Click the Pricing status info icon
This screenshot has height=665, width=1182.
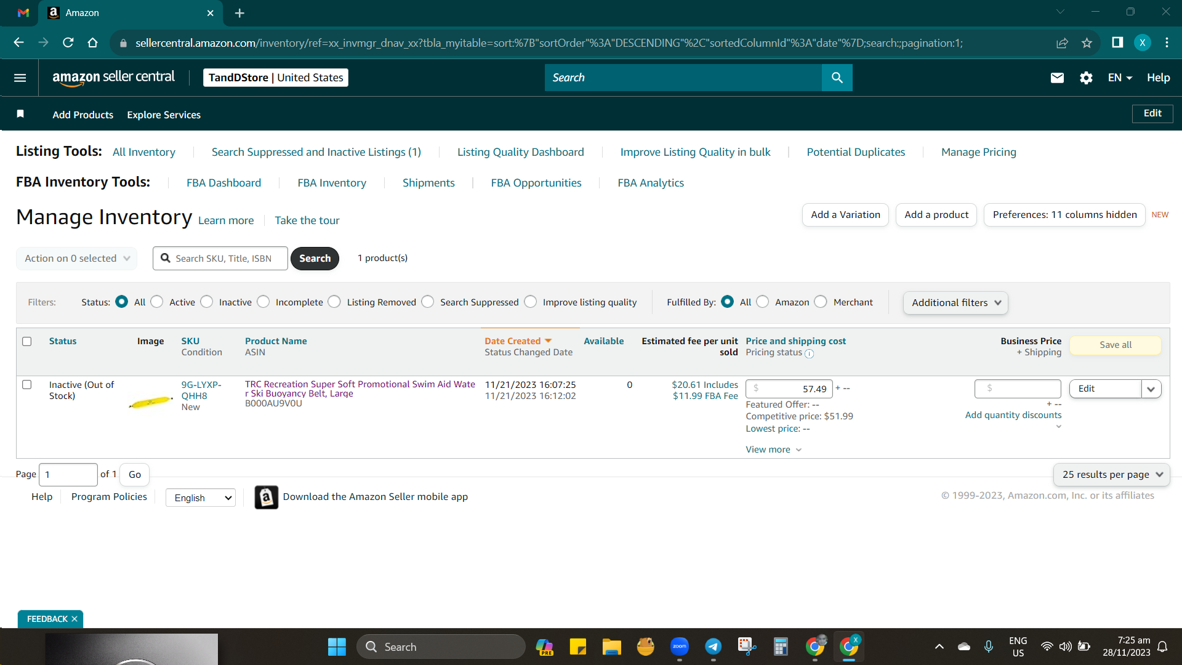click(x=810, y=353)
